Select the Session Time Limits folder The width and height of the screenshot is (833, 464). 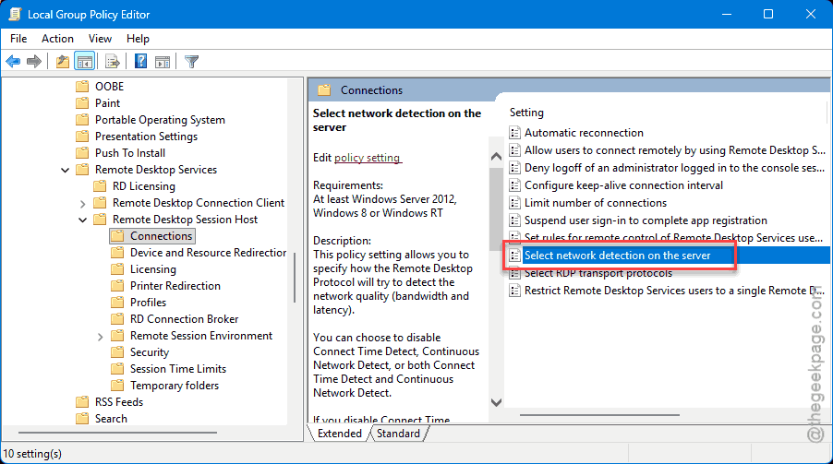pyautogui.click(x=177, y=369)
